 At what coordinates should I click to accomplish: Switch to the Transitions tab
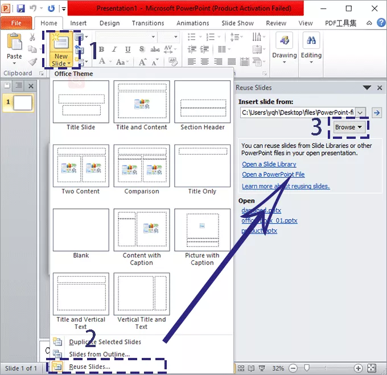(148, 23)
